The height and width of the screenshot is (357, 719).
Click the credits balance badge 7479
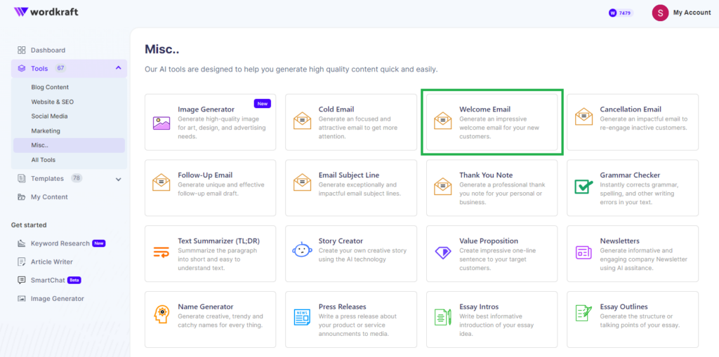621,13
